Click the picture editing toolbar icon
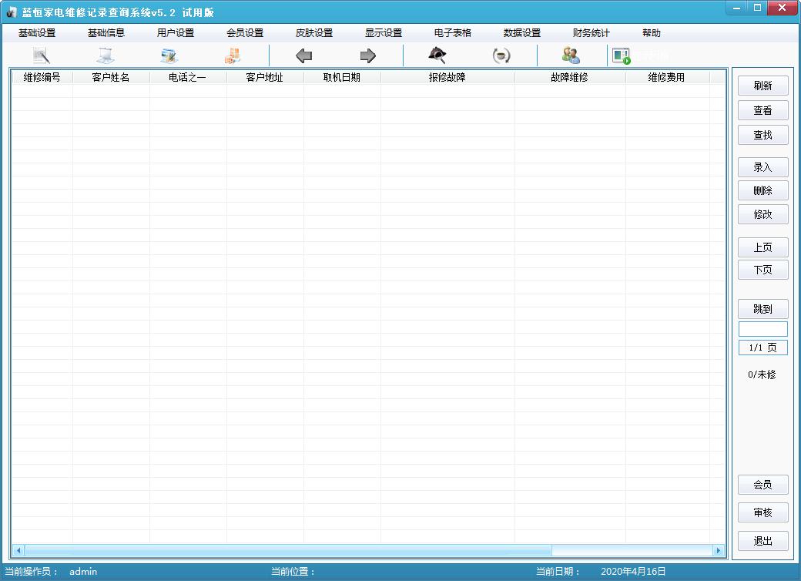This screenshot has height=581, width=801. 169,55
